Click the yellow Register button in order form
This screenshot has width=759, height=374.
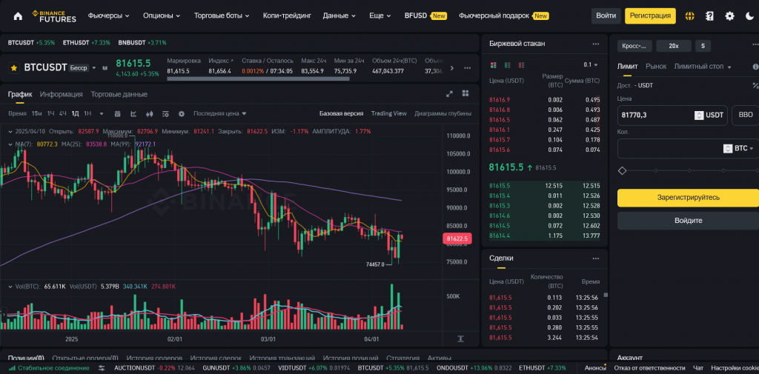click(688, 198)
